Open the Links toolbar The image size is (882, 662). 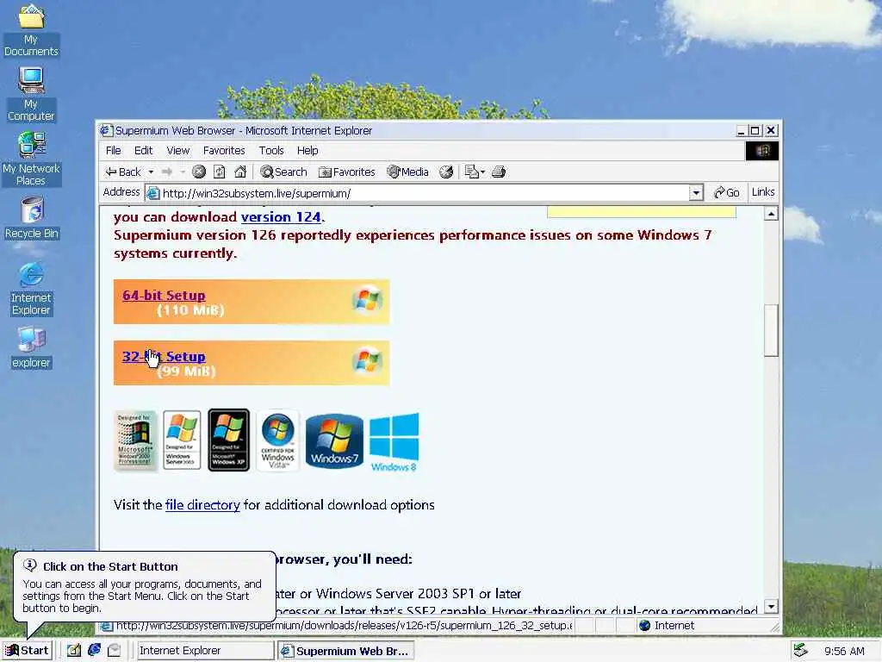[763, 192]
